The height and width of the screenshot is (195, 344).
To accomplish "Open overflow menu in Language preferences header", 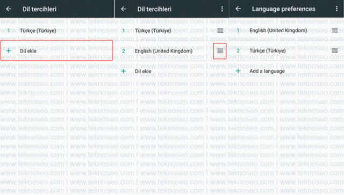I will pos(337,9).
